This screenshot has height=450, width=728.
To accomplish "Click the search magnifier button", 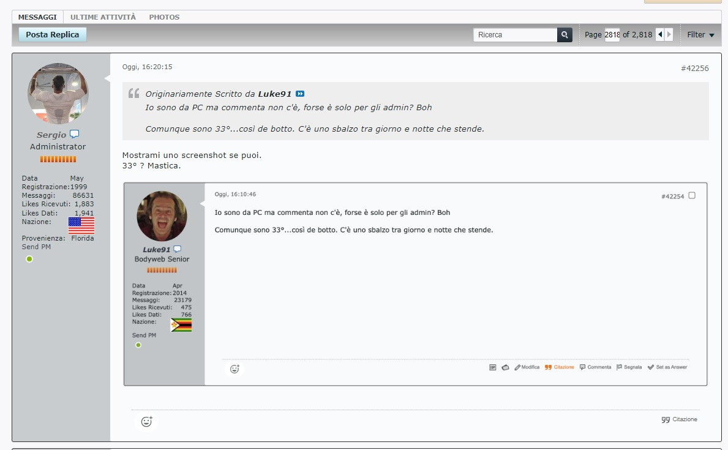I will click(565, 35).
